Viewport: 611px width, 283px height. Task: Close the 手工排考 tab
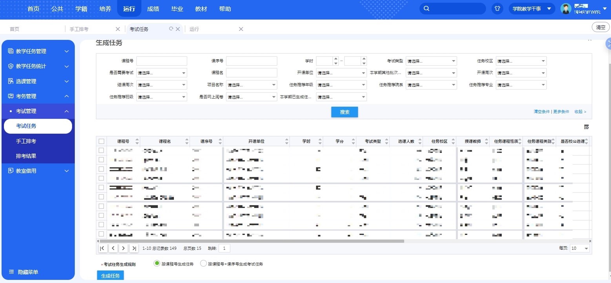[x=118, y=29]
